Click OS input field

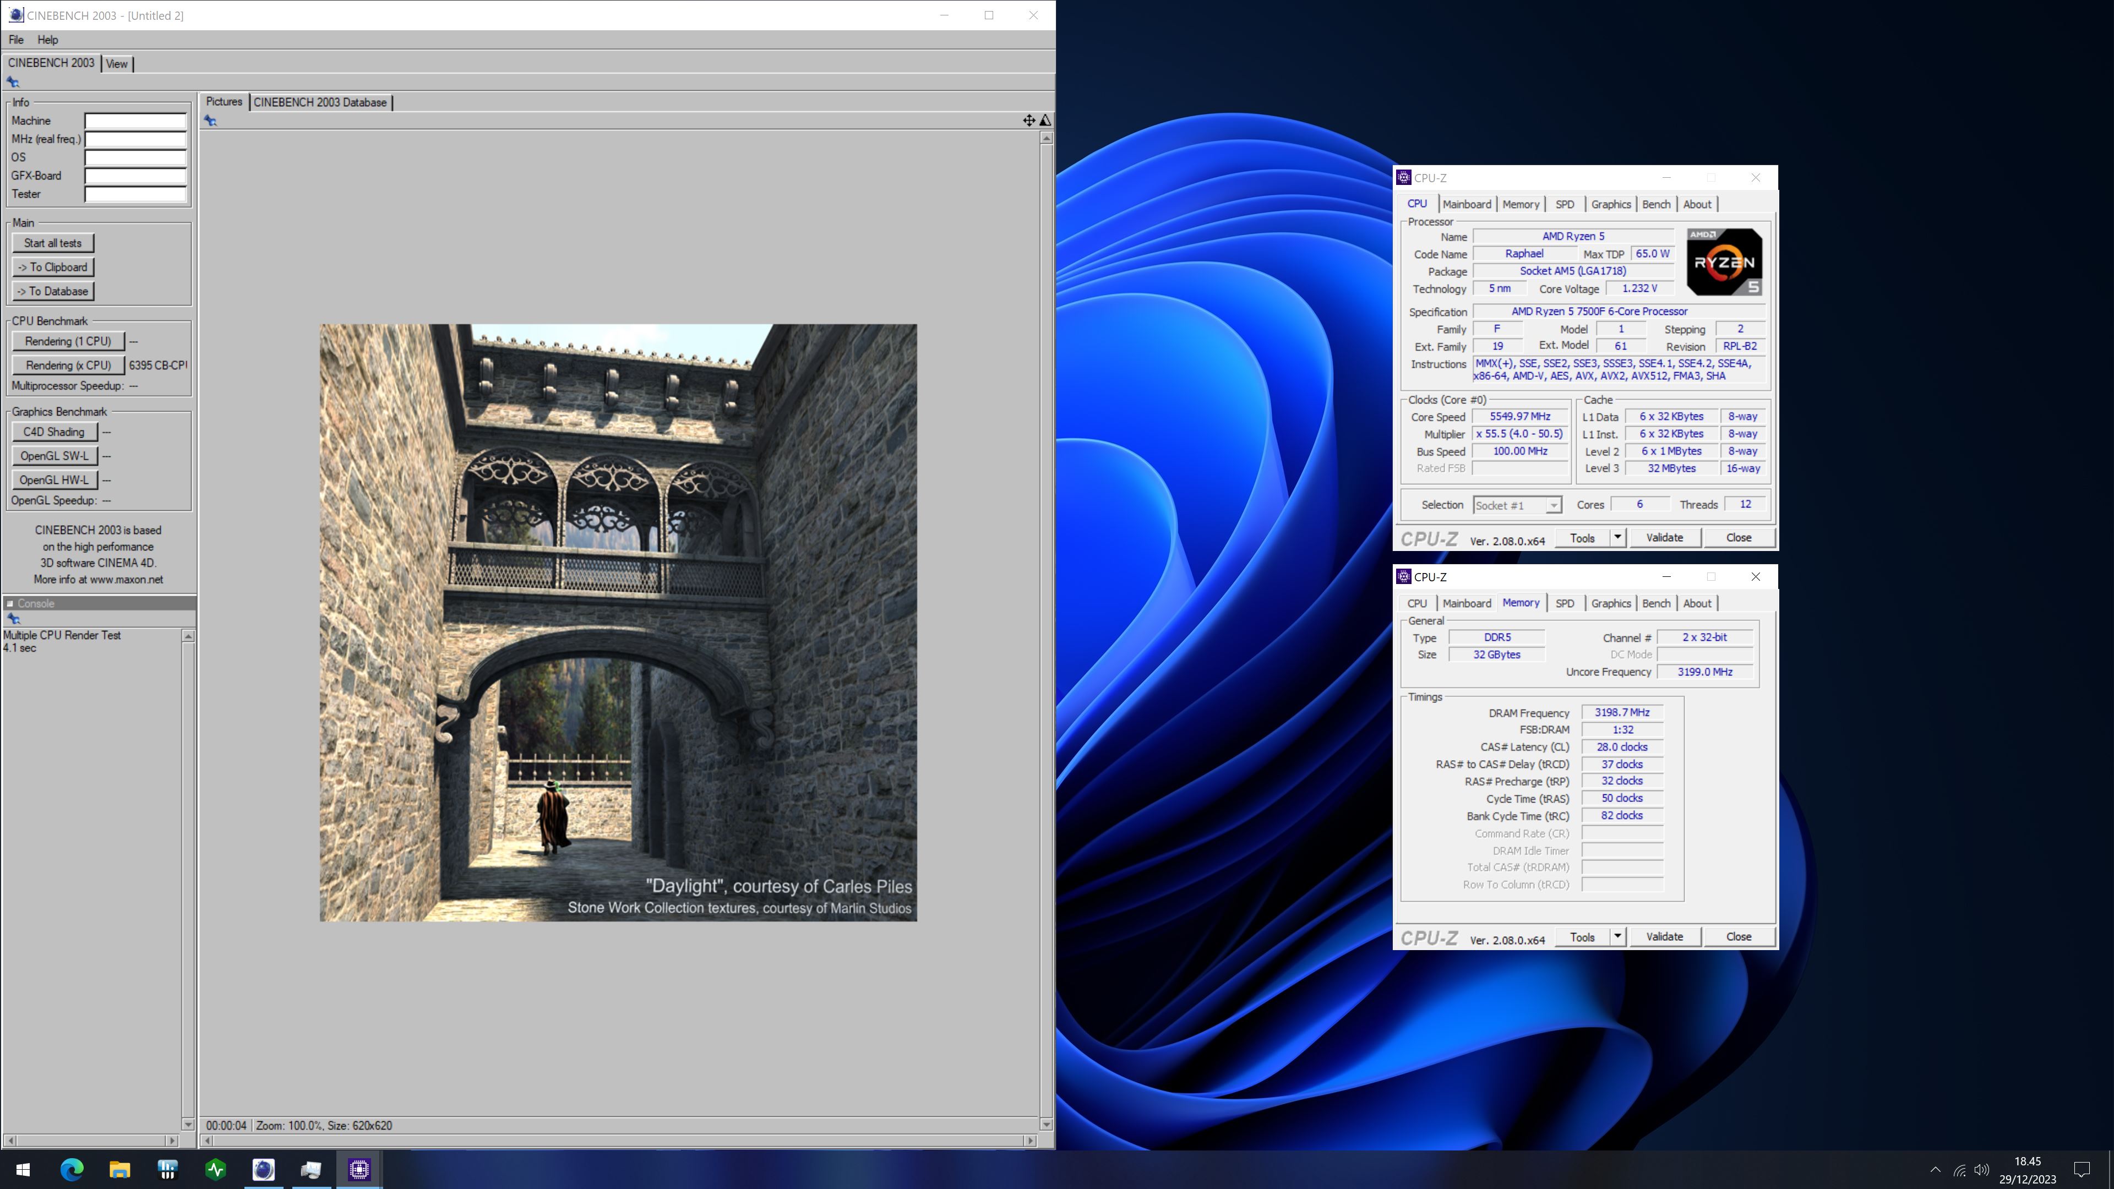(136, 157)
